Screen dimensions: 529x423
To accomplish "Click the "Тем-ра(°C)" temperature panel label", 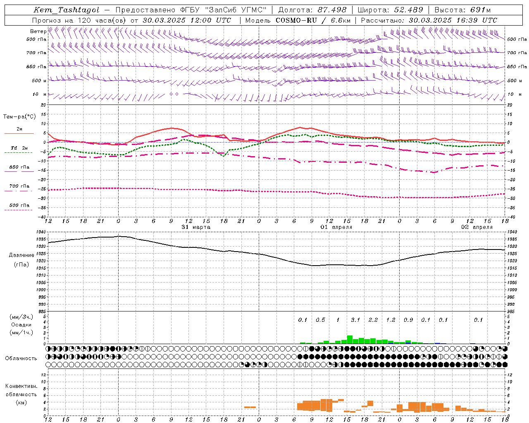I will (19, 117).
